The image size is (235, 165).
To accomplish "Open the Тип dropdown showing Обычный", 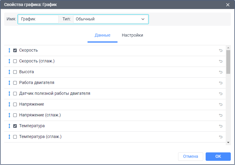I will [110, 19].
